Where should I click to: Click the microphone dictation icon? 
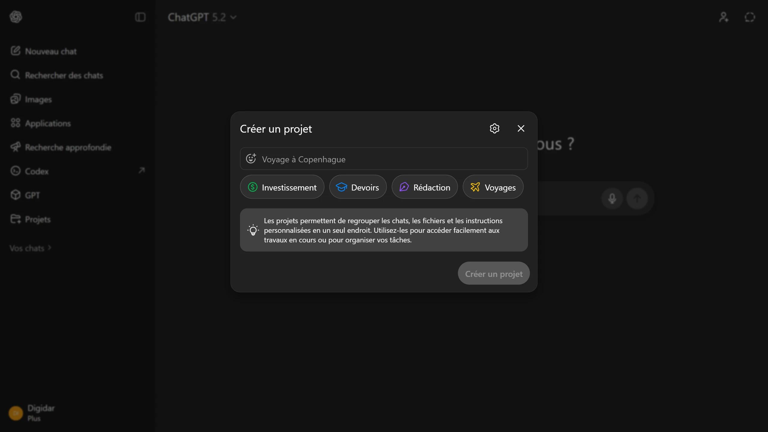[x=612, y=198]
